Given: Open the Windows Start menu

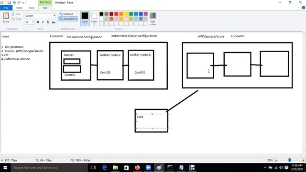Looking at the screenshot, I should (5, 168).
